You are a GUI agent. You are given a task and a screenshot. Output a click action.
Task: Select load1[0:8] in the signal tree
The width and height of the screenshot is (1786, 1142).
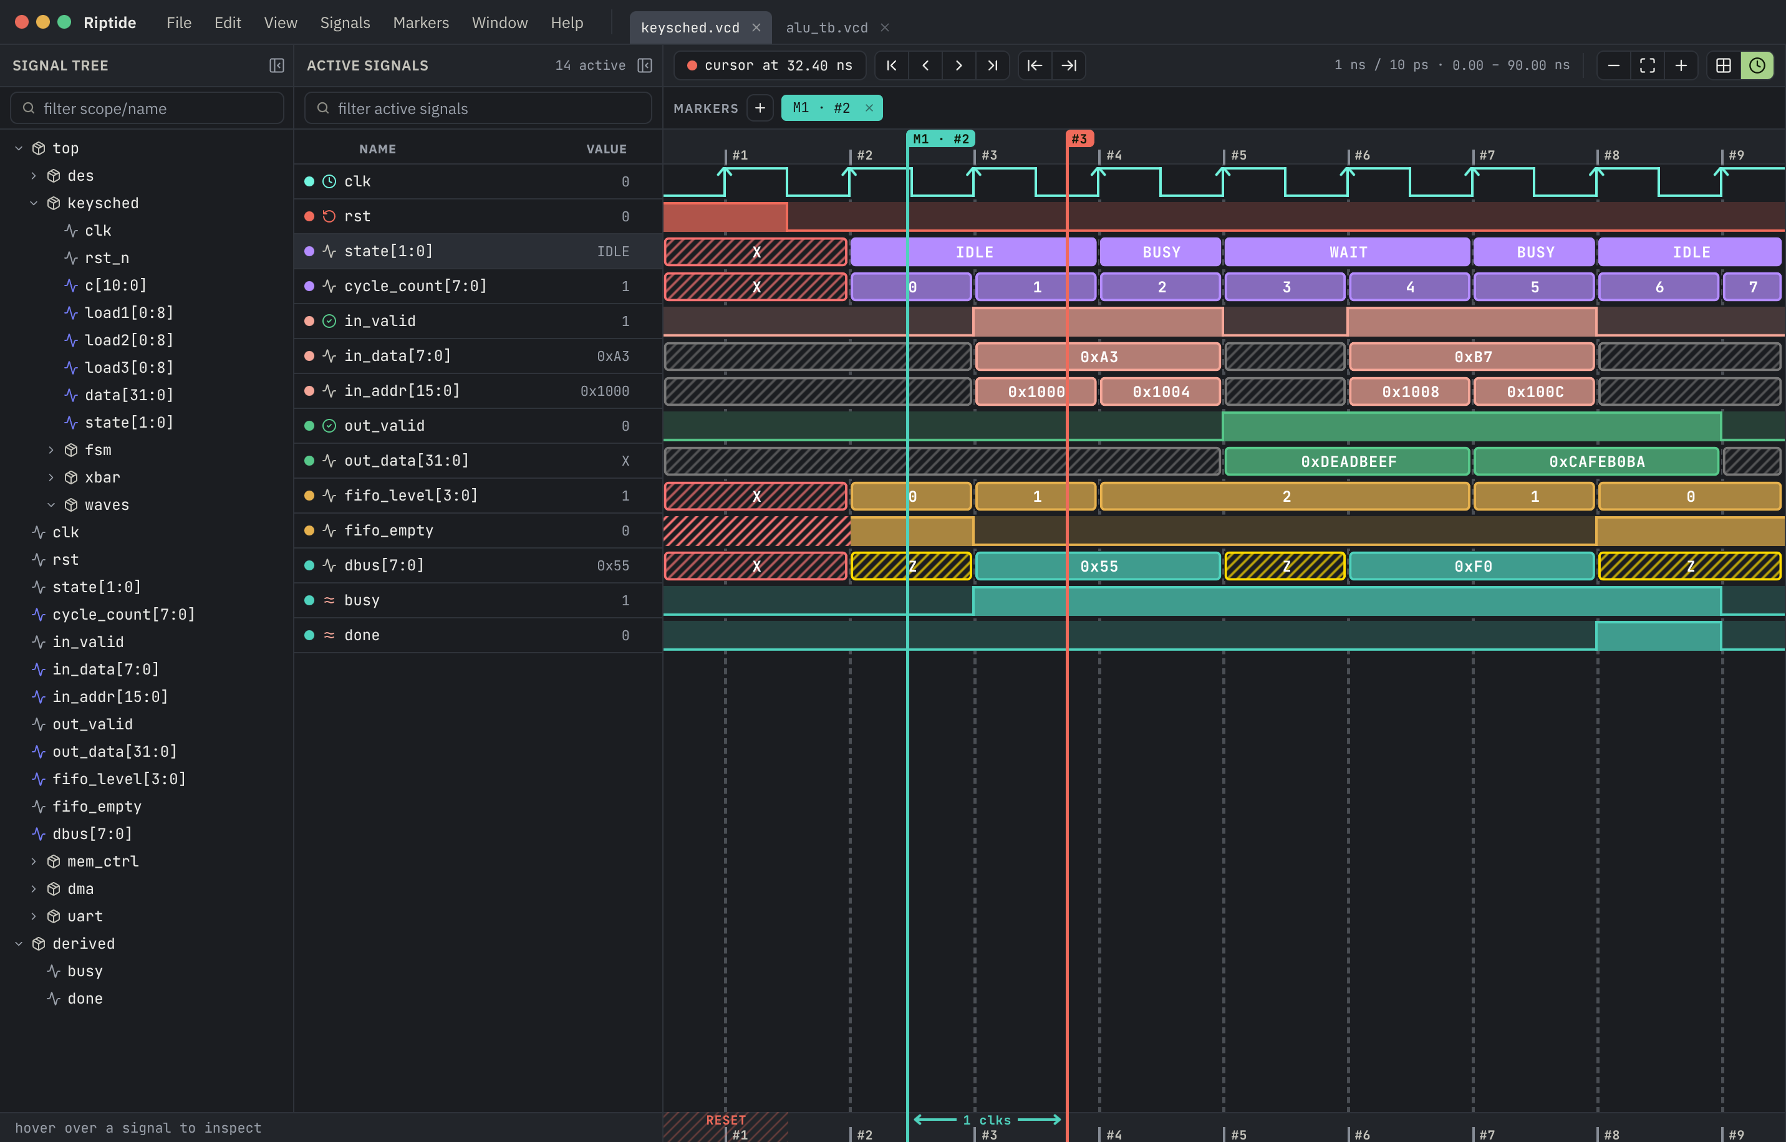[129, 313]
